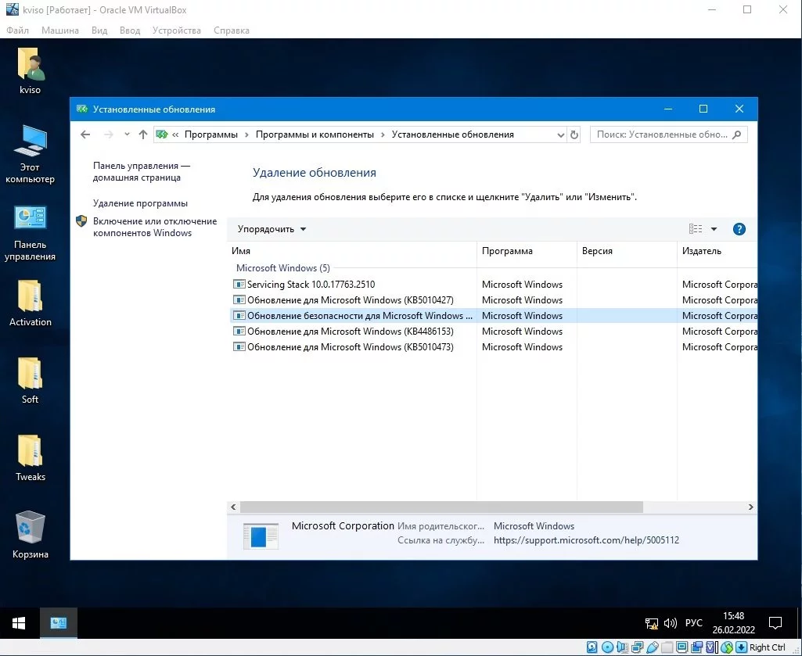Screen dimensions: 802x656
Task: Click the horizontal scrollbar in updates list
Action: click(438, 507)
